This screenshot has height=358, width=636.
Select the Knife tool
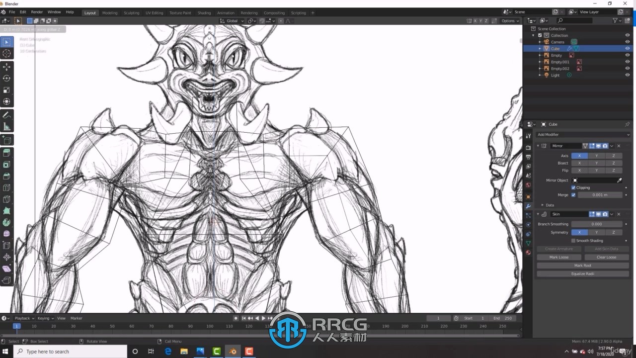click(x=6, y=199)
